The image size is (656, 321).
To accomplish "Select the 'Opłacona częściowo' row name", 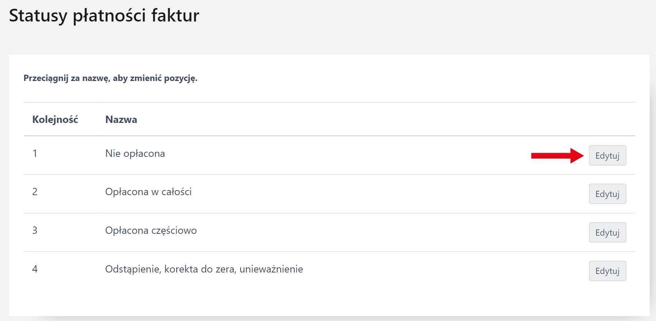I will (151, 231).
